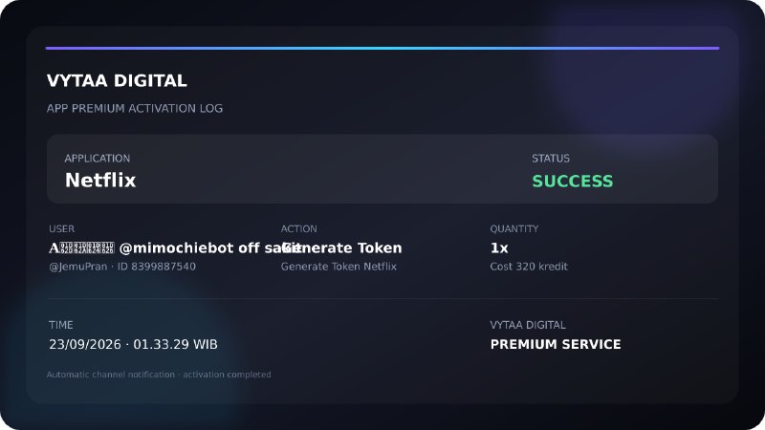Screen dimensions: 765x430
Task: Click the APPLICATION label
Action: 98,159
